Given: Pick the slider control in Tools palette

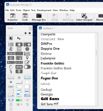Looking at the screenshot, I should tap(27, 100).
